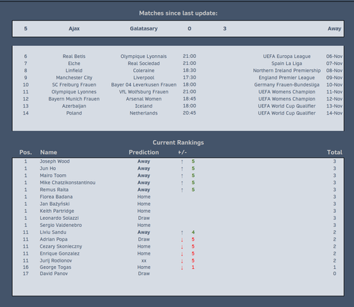
Task: Click the 'Away' result label for Ajax match
Action: tap(334, 28)
